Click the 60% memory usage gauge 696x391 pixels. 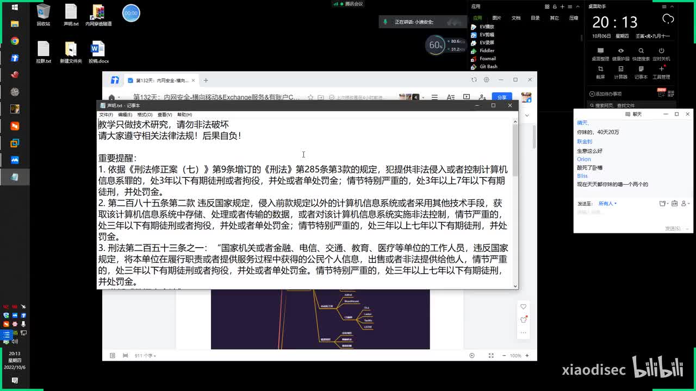(436, 46)
